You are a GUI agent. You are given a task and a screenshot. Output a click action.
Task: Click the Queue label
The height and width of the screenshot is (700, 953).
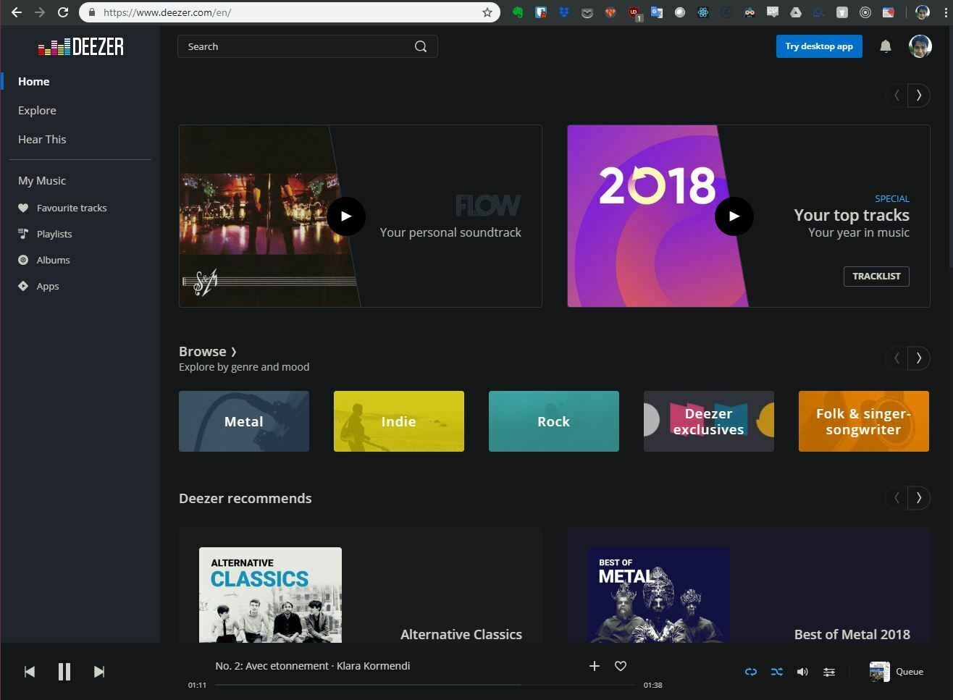(910, 671)
